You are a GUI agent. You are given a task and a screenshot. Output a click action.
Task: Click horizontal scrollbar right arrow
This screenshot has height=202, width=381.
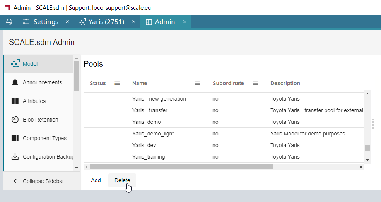pos(361,167)
